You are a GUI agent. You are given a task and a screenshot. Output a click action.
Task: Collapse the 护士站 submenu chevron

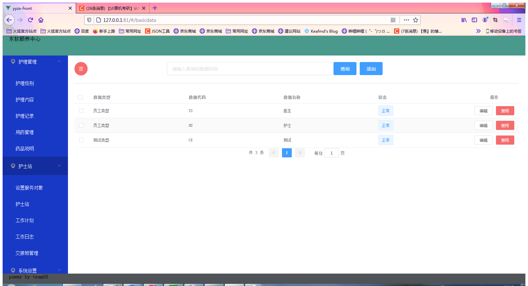(x=59, y=166)
